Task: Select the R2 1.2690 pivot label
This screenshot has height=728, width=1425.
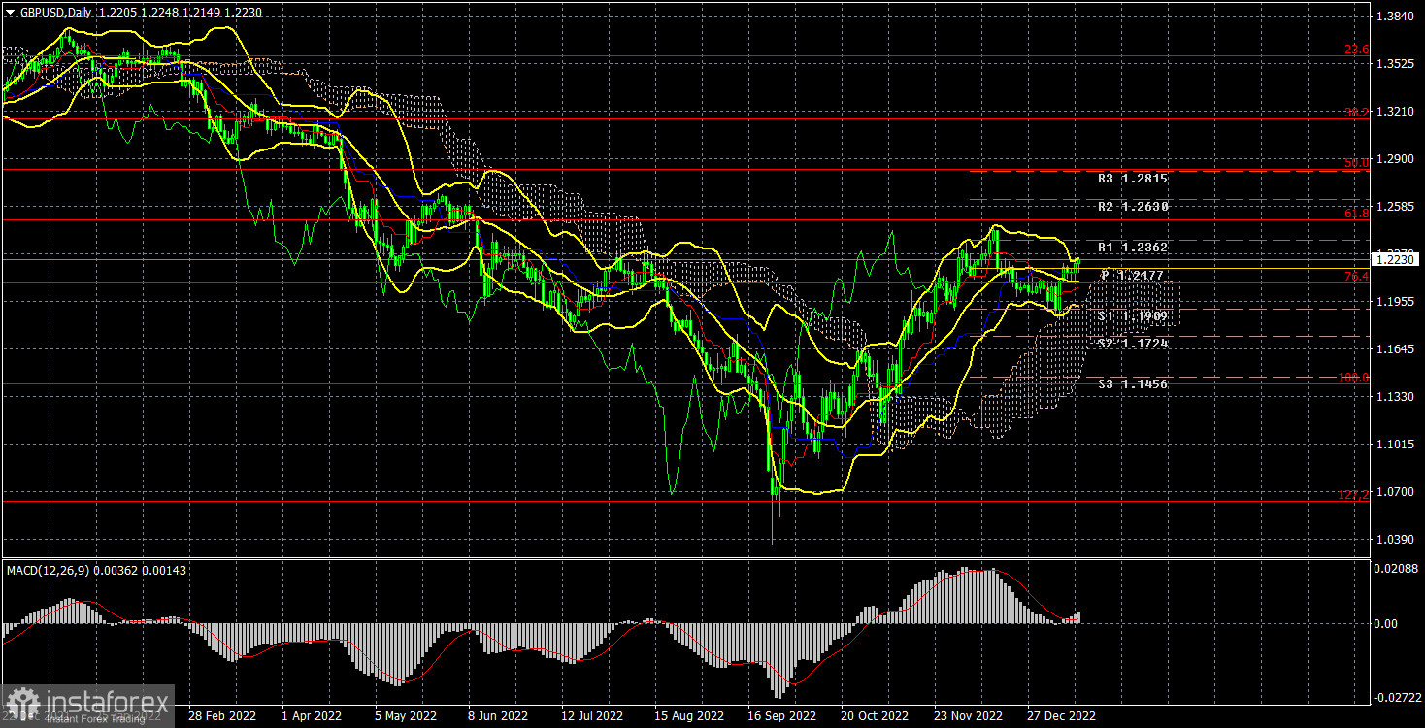Action: pyautogui.click(x=1133, y=207)
